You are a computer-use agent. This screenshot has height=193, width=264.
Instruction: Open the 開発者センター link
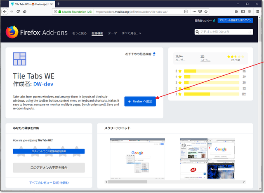(204, 20)
